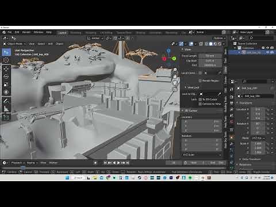This screenshot has width=276, height=207.
Task: Click the zoom magnifier icon in viewport
Action: [175, 70]
